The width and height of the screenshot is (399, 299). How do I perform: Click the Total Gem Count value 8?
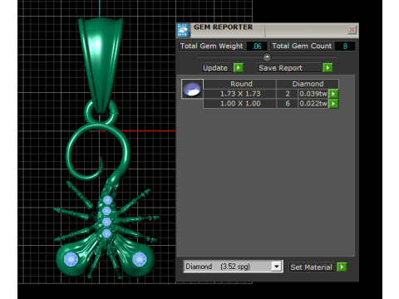(x=345, y=47)
